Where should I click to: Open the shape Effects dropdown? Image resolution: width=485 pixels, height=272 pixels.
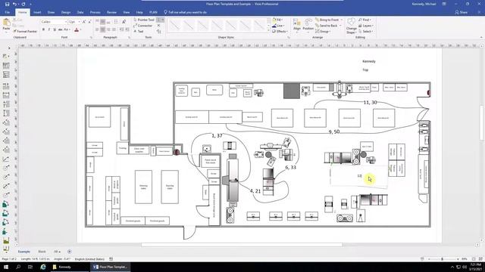click(280, 32)
